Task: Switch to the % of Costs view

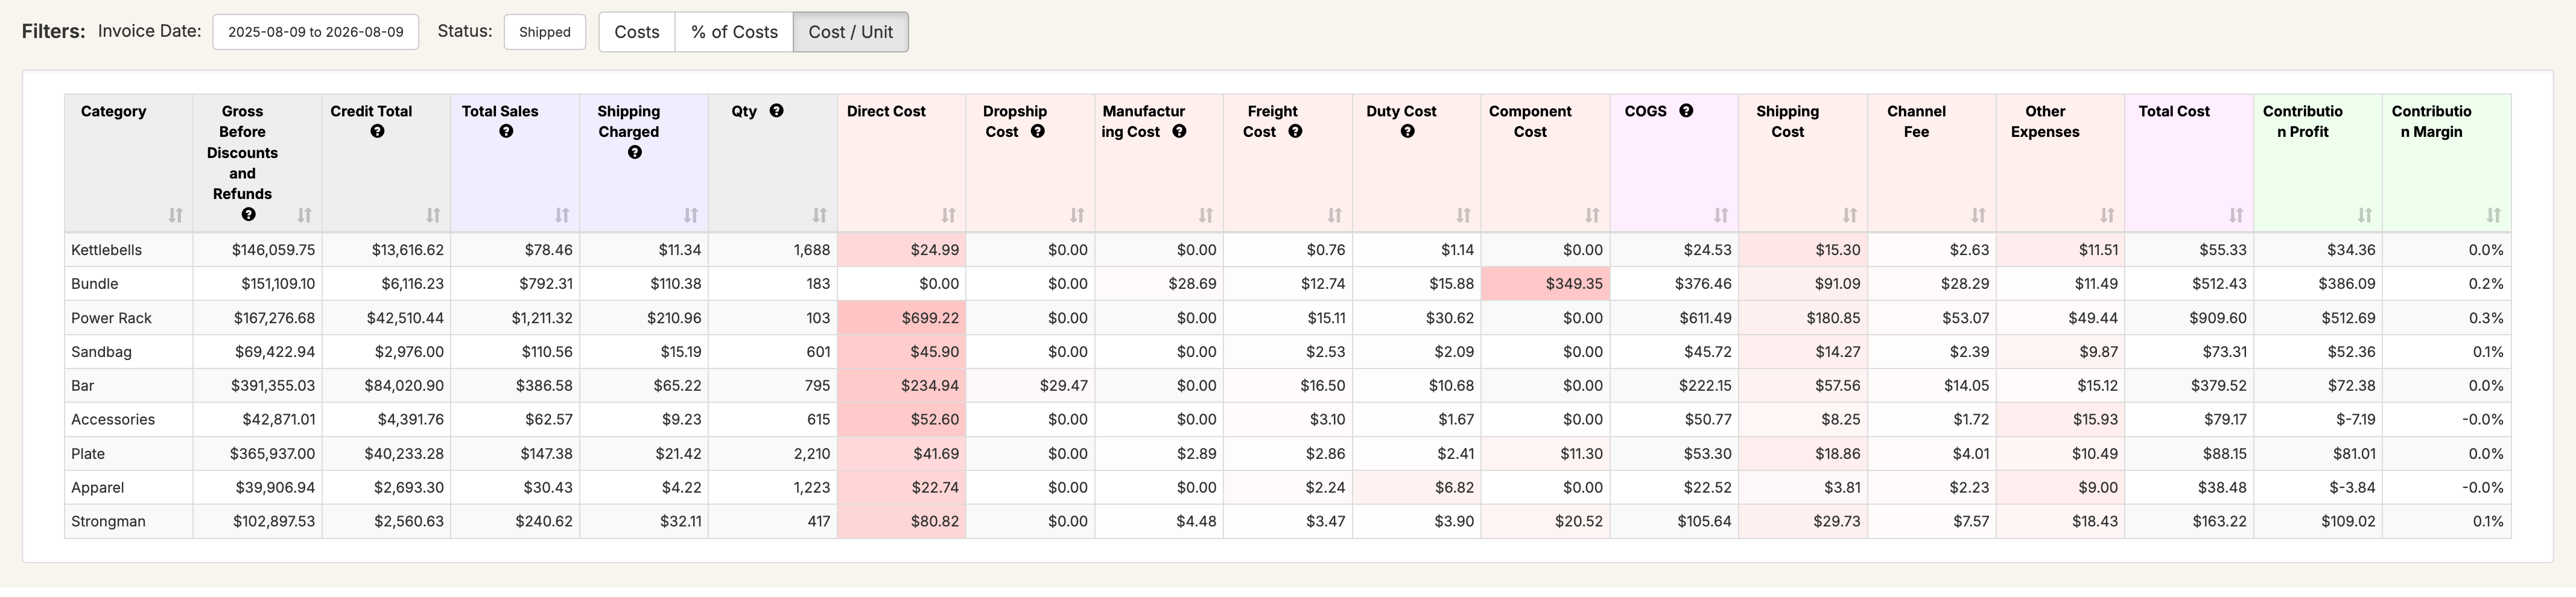Action: click(734, 32)
